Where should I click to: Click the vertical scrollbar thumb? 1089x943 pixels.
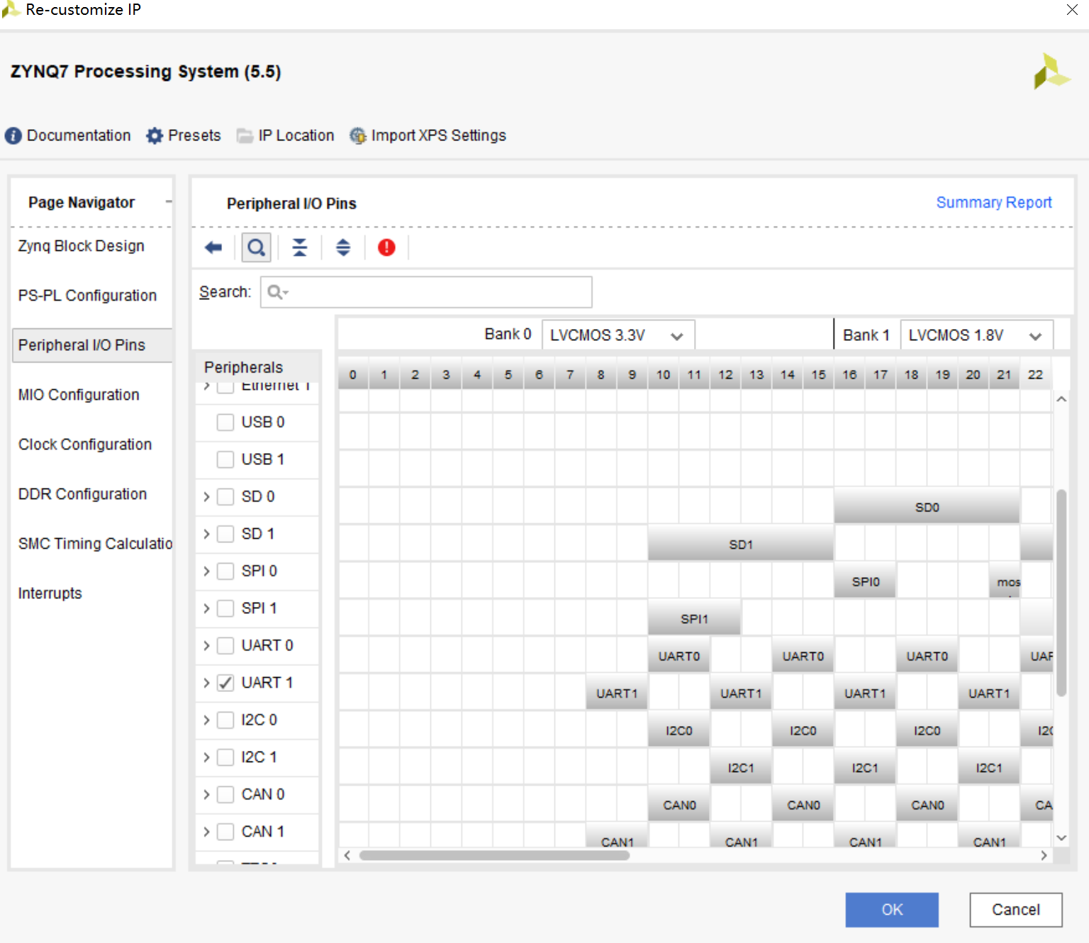tap(1061, 592)
